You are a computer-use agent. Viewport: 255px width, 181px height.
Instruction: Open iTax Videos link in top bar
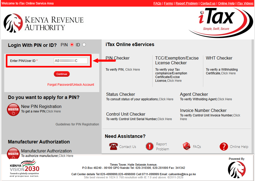tap(245, 3)
